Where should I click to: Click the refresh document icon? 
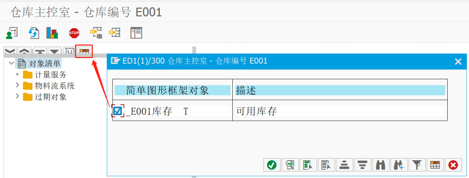click(33, 33)
